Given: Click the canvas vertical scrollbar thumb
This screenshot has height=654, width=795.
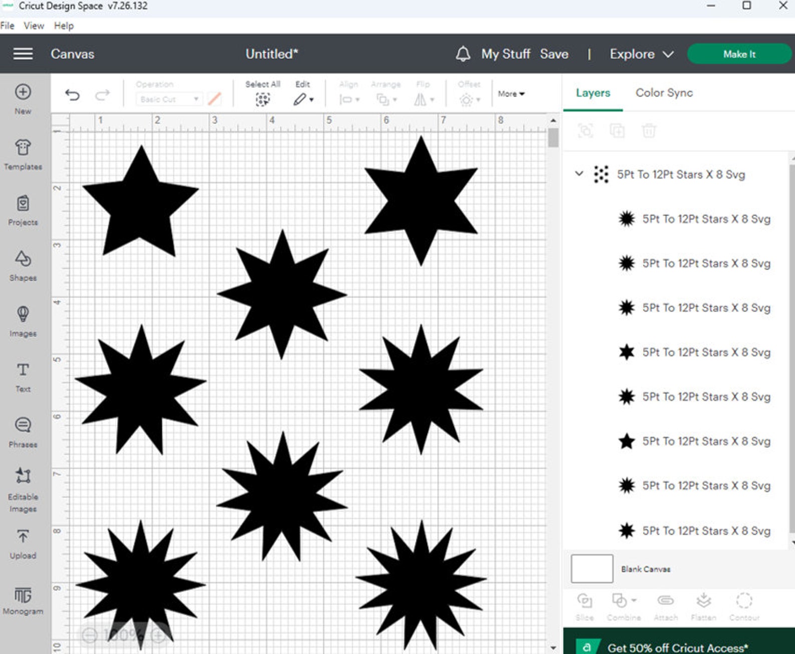Looking at the screenshot, I should [553, 138].
